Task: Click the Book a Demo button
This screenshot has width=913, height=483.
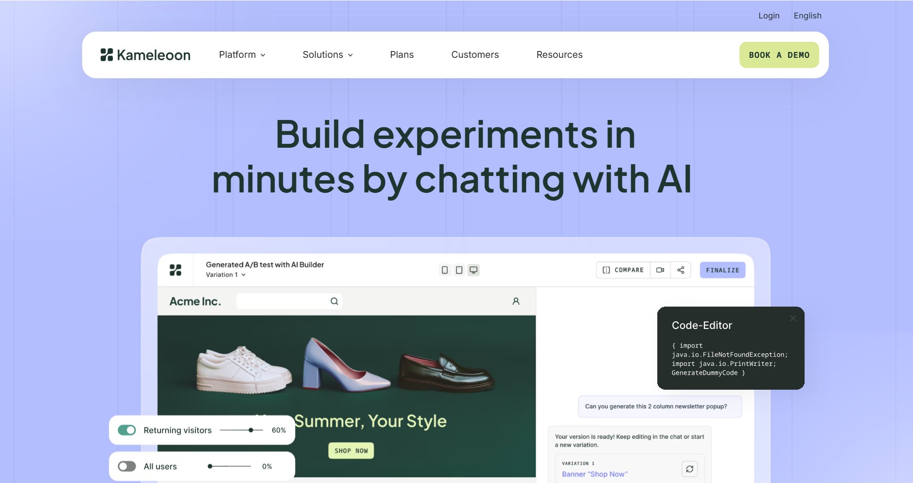Action: coord(779,55)
